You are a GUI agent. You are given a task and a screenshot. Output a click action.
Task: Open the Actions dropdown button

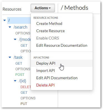tap(43, 8)
